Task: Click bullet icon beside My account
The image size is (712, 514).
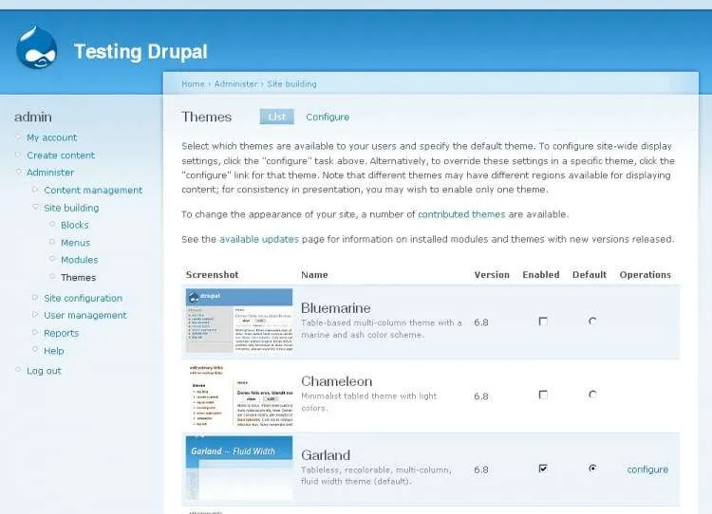Action: [x=19, y=137]
